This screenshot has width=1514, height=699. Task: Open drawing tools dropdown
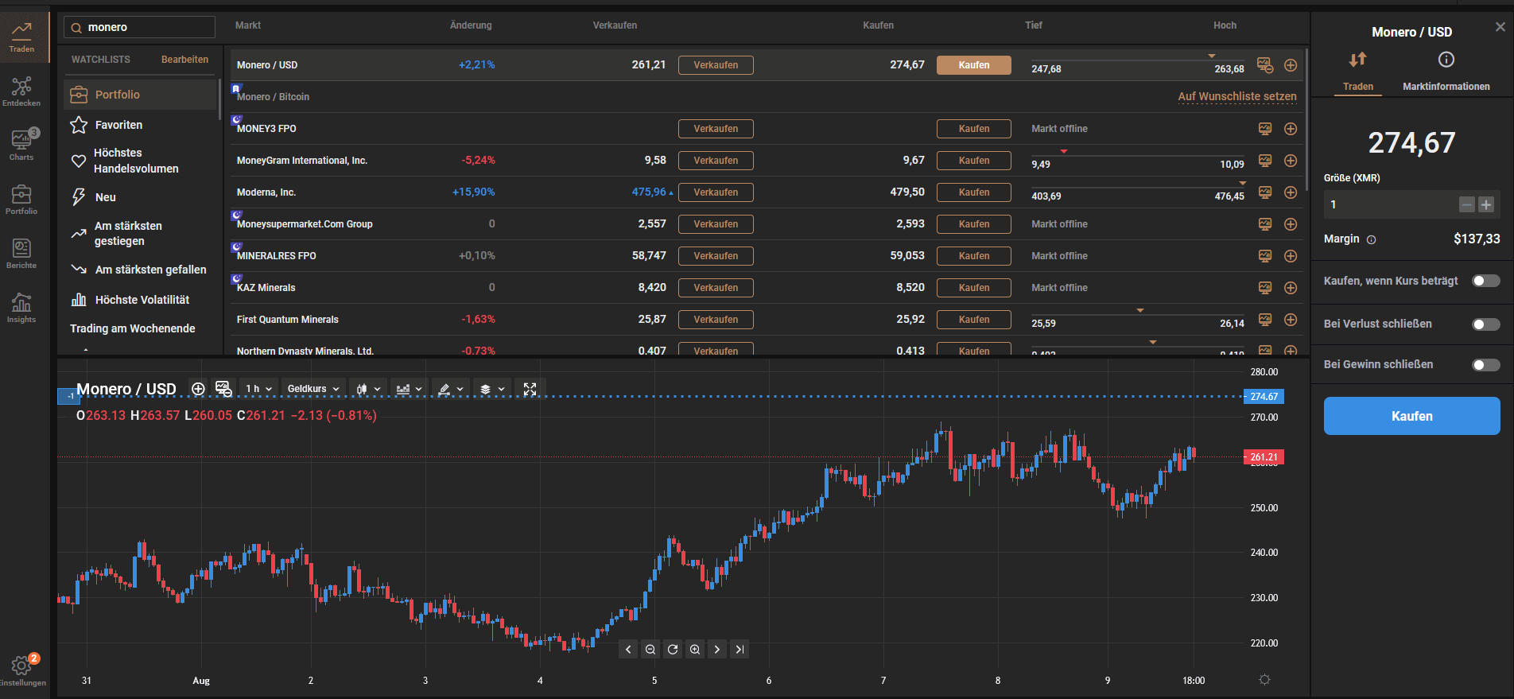(x=451, y=389)
